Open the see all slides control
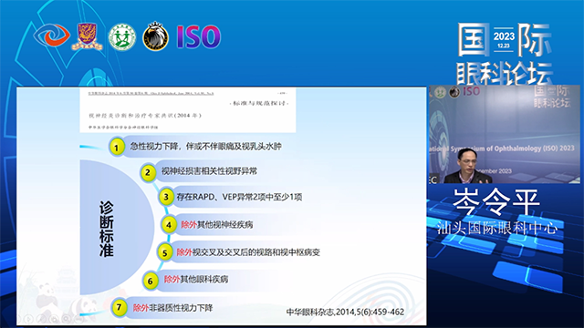Viewport: 584px width, 328px height. (54, 319)
